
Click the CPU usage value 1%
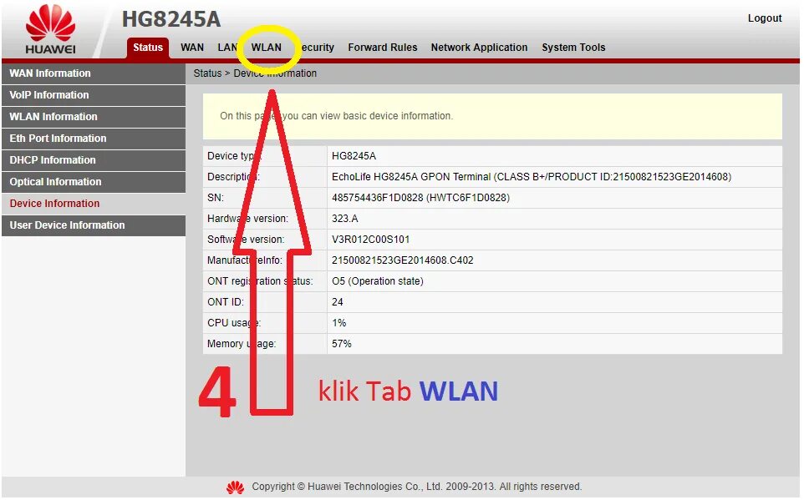pyautogui.click(x=339, y=323)
